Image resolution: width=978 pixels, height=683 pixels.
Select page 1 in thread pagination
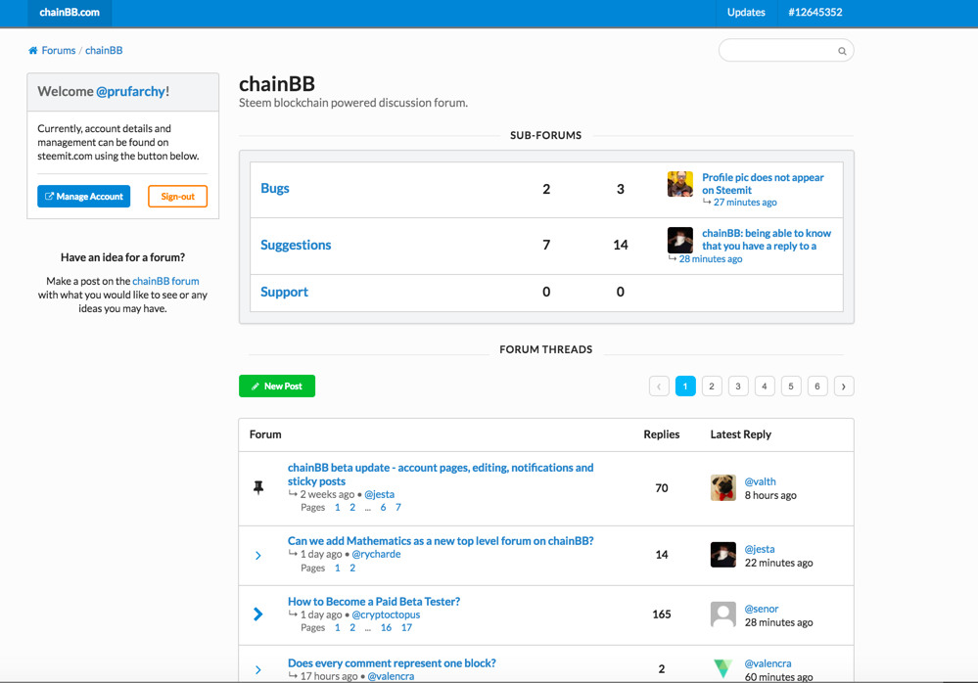tap(685, 387)
